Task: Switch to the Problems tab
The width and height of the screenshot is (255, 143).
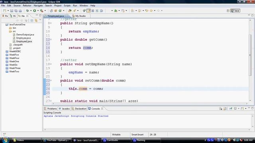Action: 51,108
